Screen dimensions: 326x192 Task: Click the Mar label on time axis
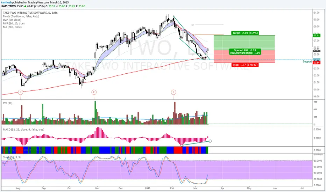tap(195, 188)
